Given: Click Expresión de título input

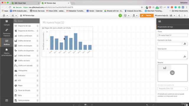Looking at the screenshot, I should point(170,44).
